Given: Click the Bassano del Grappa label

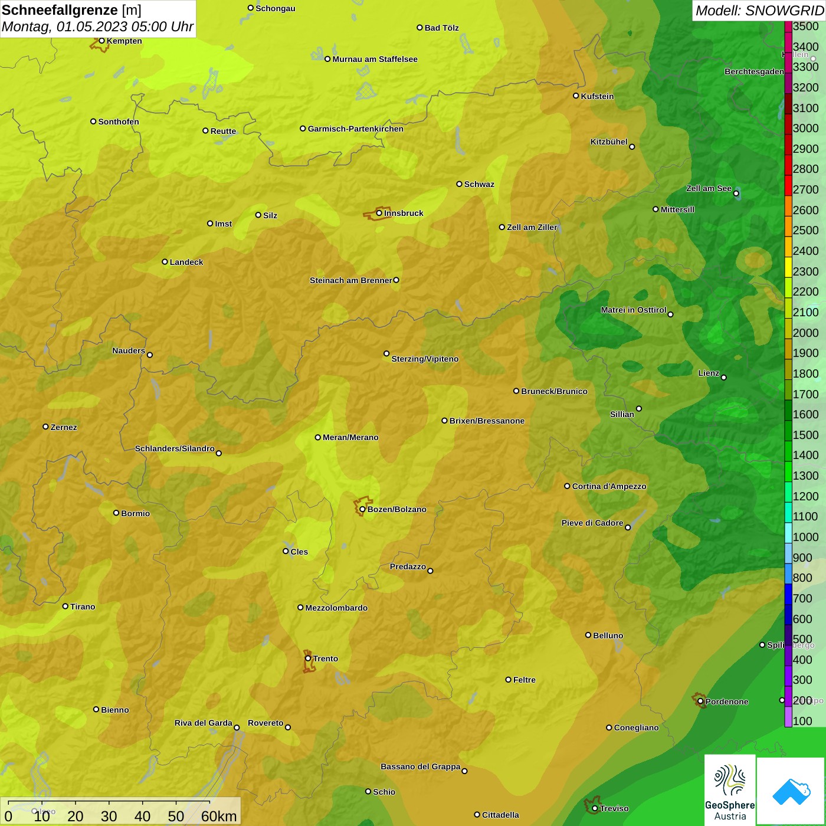Looking at the screenshot, I should click(x=421, y=766).
